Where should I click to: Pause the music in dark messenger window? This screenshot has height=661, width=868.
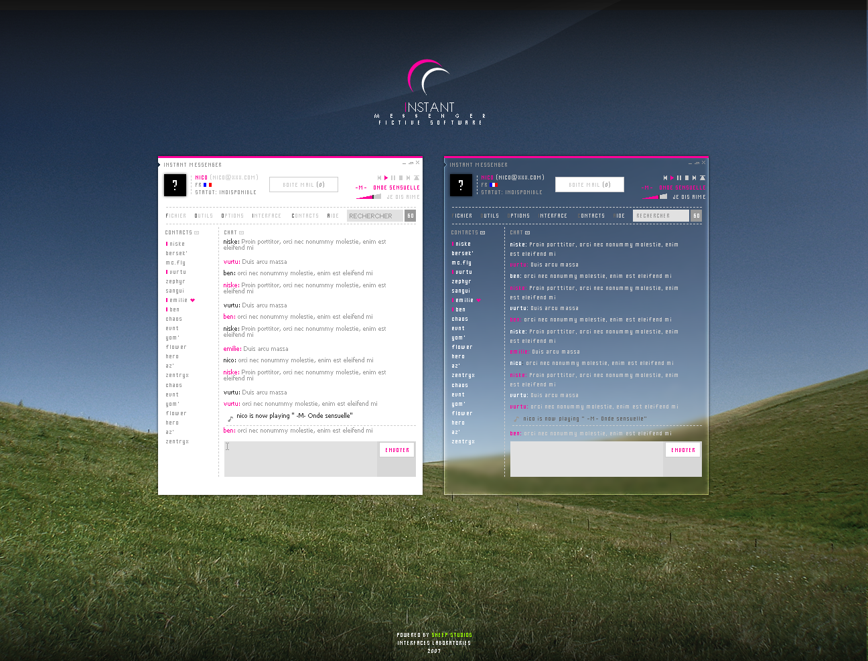pyautogui.click(x=679, y=177)
